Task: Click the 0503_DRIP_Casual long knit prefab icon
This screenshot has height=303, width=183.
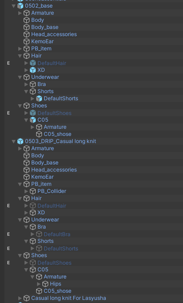Action: coord(21,141)
